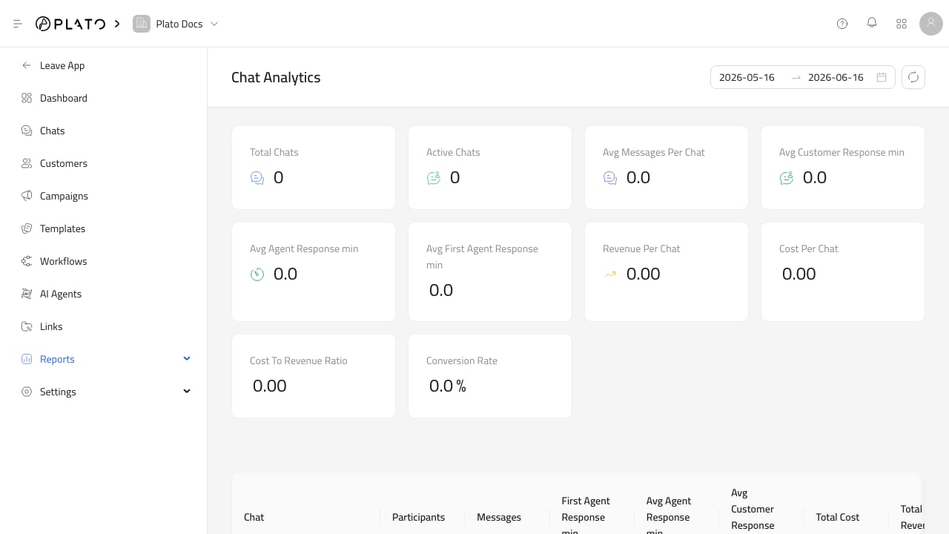
Task: Open notifications bell icon
Action: (x=872, y=23)
